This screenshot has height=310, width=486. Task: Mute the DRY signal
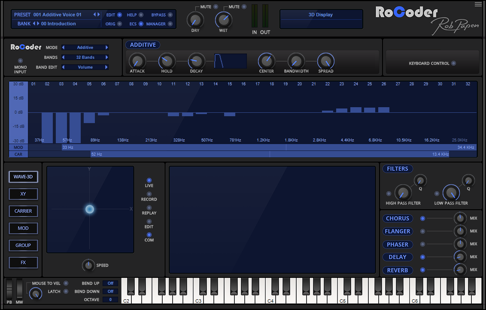[x=216, y=6]
